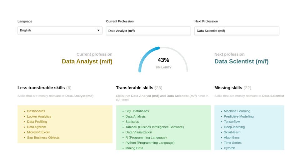Select Tensorflow skill item

coord(232,122)
